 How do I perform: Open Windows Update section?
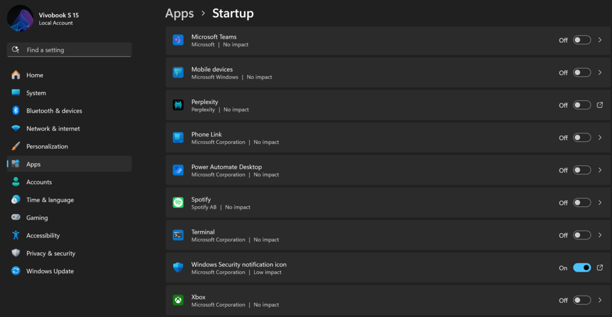click(x=69, y=271)
